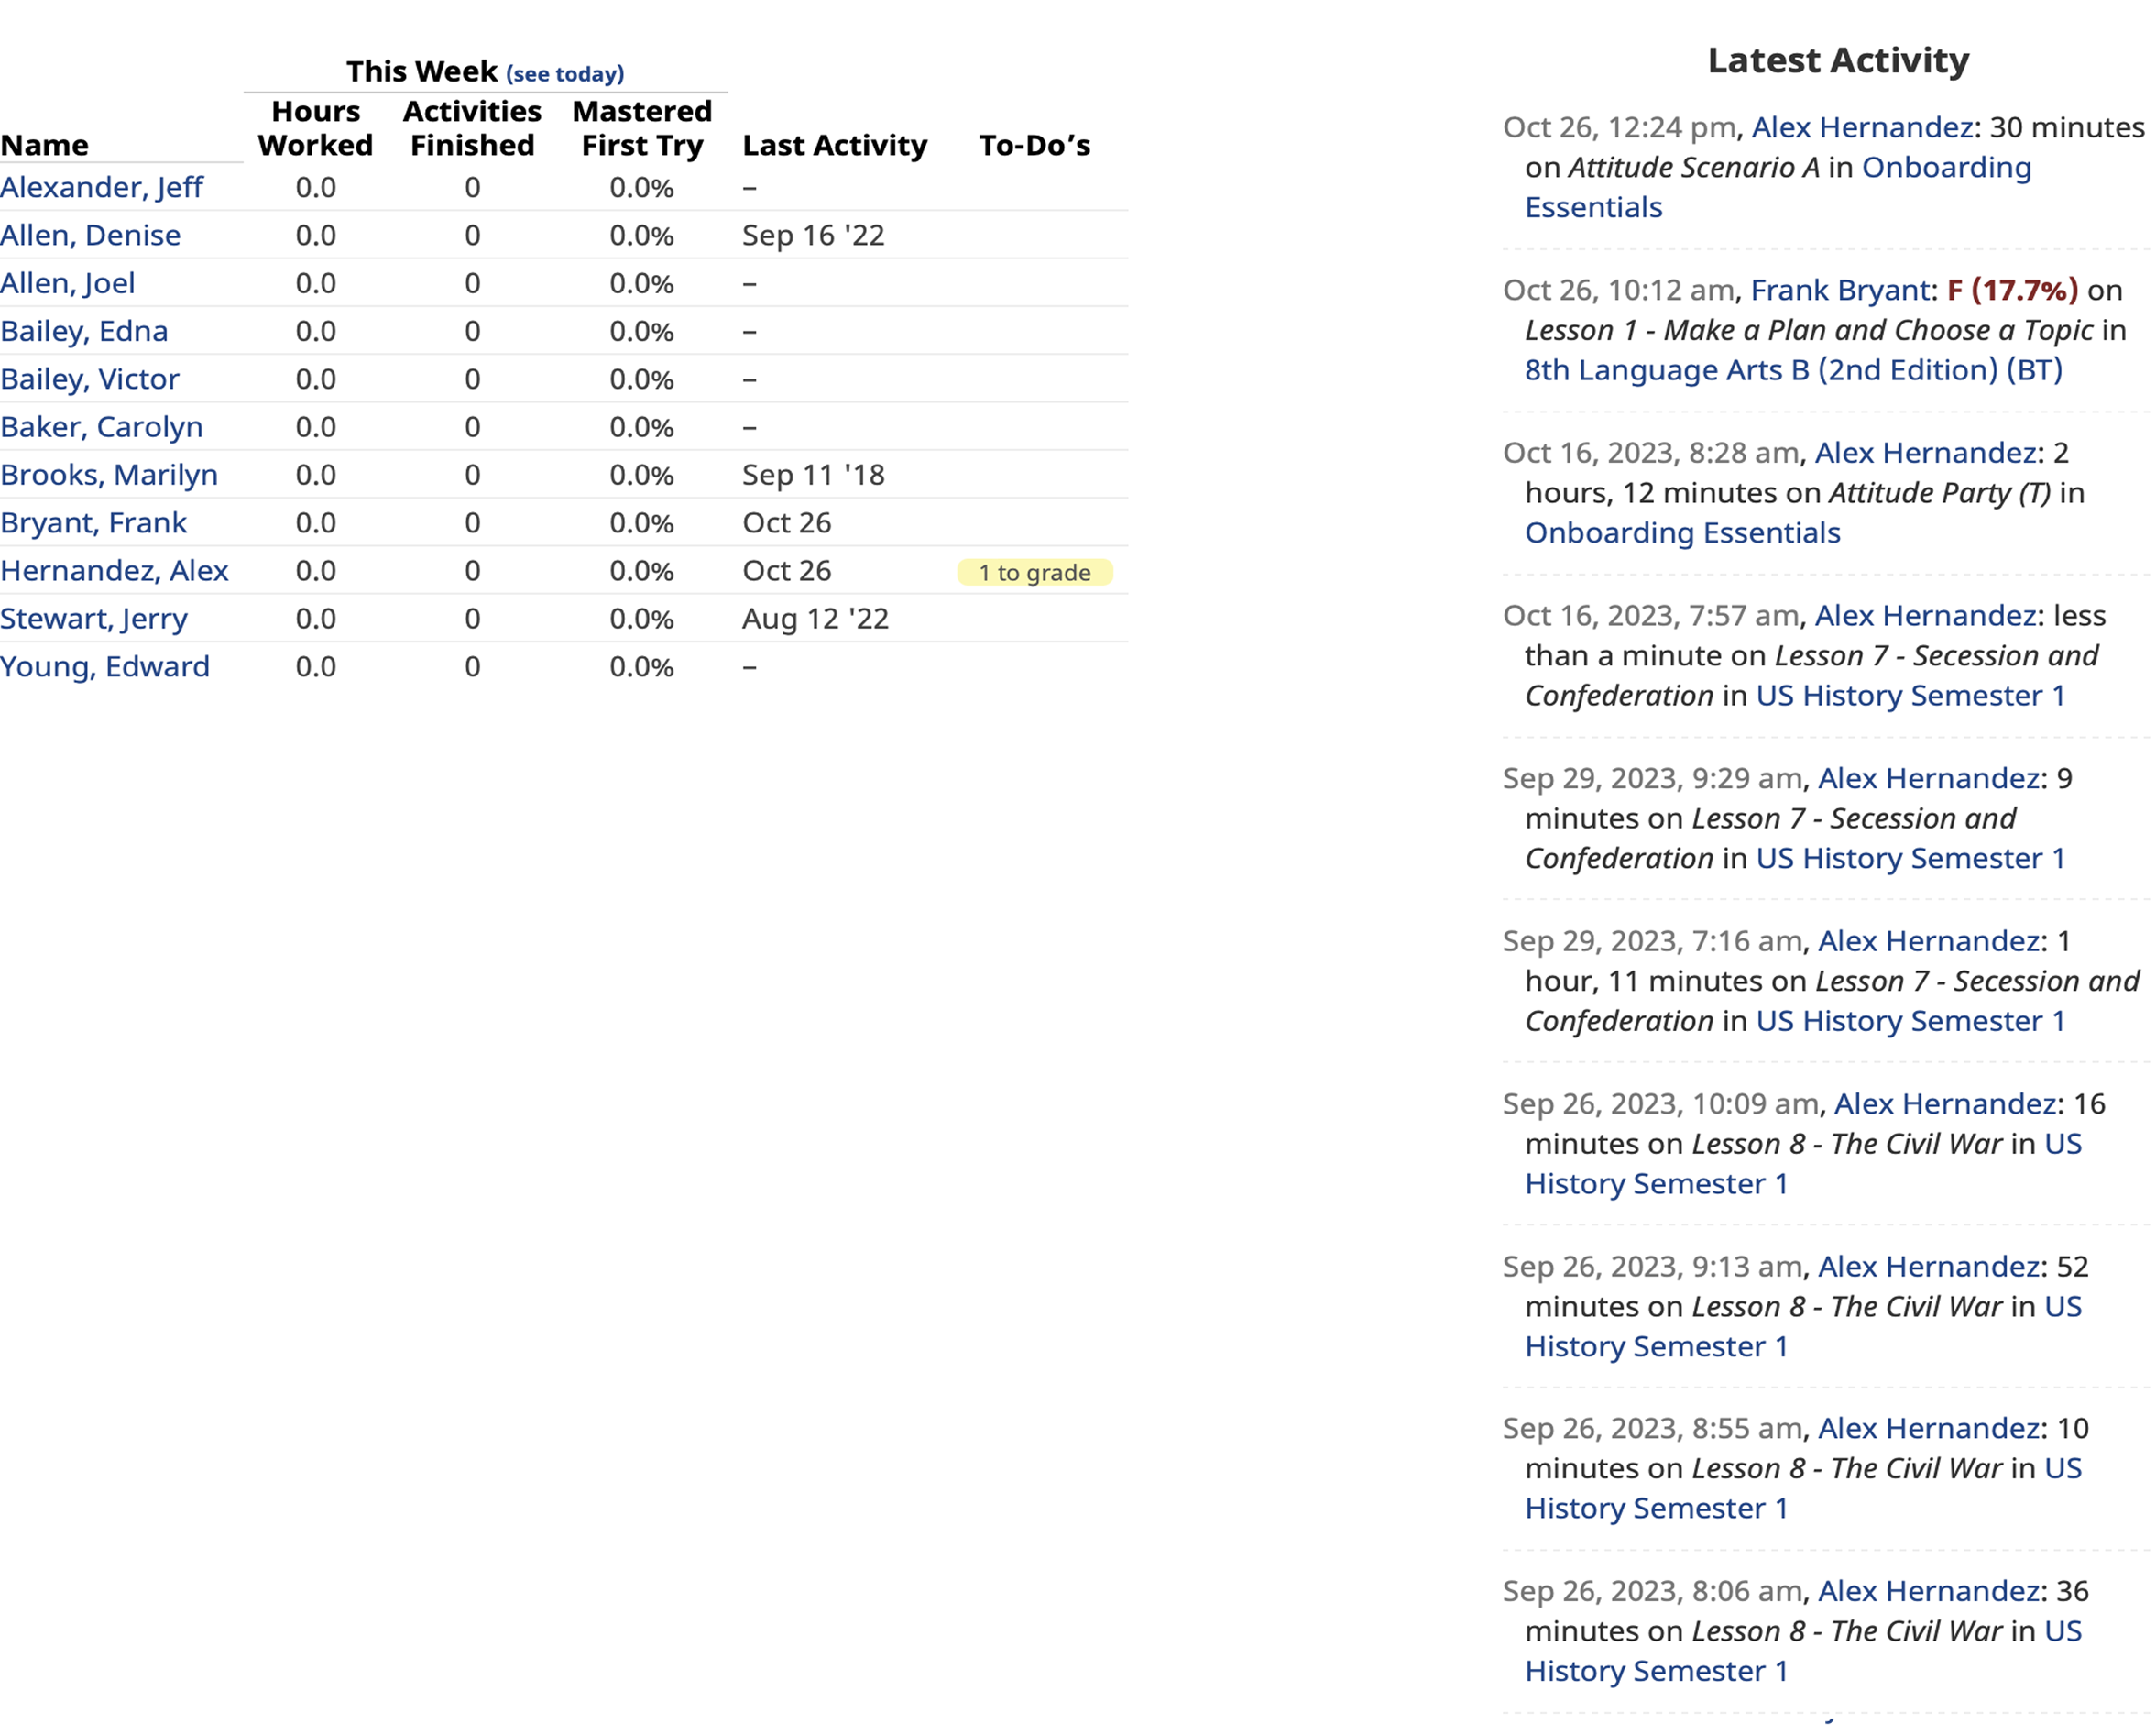Click the 'Sep 16 '22' last activity date
2156x1734 pixels.
point(813,236)
